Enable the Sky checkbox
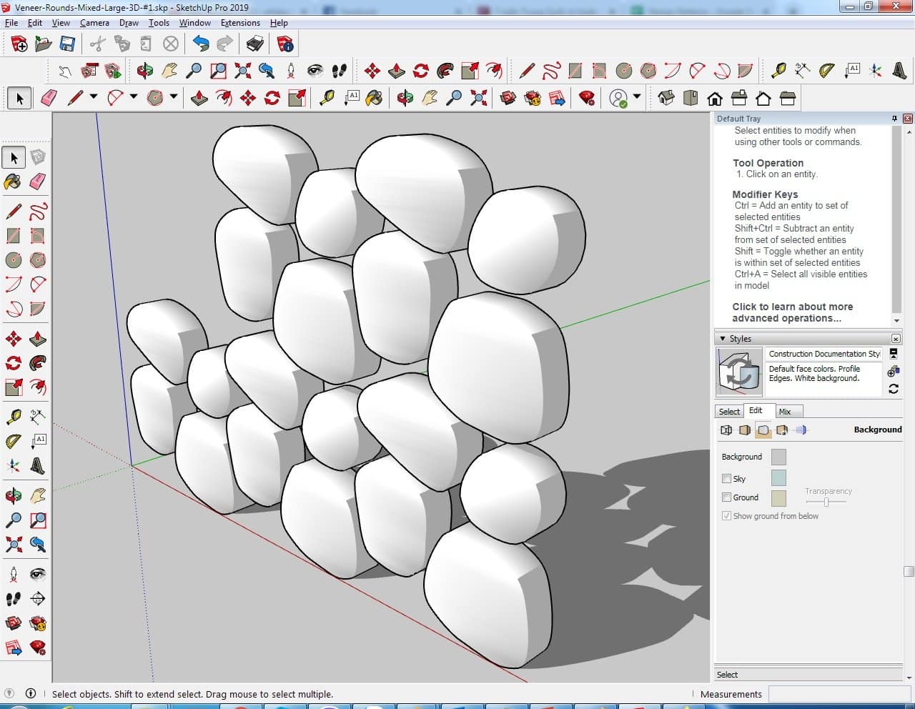This screenshot has width=915, height=709. click(726, 479)
